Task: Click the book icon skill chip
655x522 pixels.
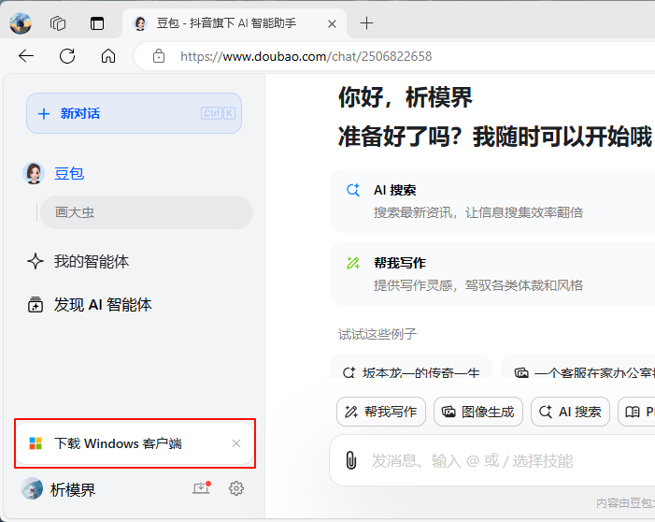Action: (636, 412)
